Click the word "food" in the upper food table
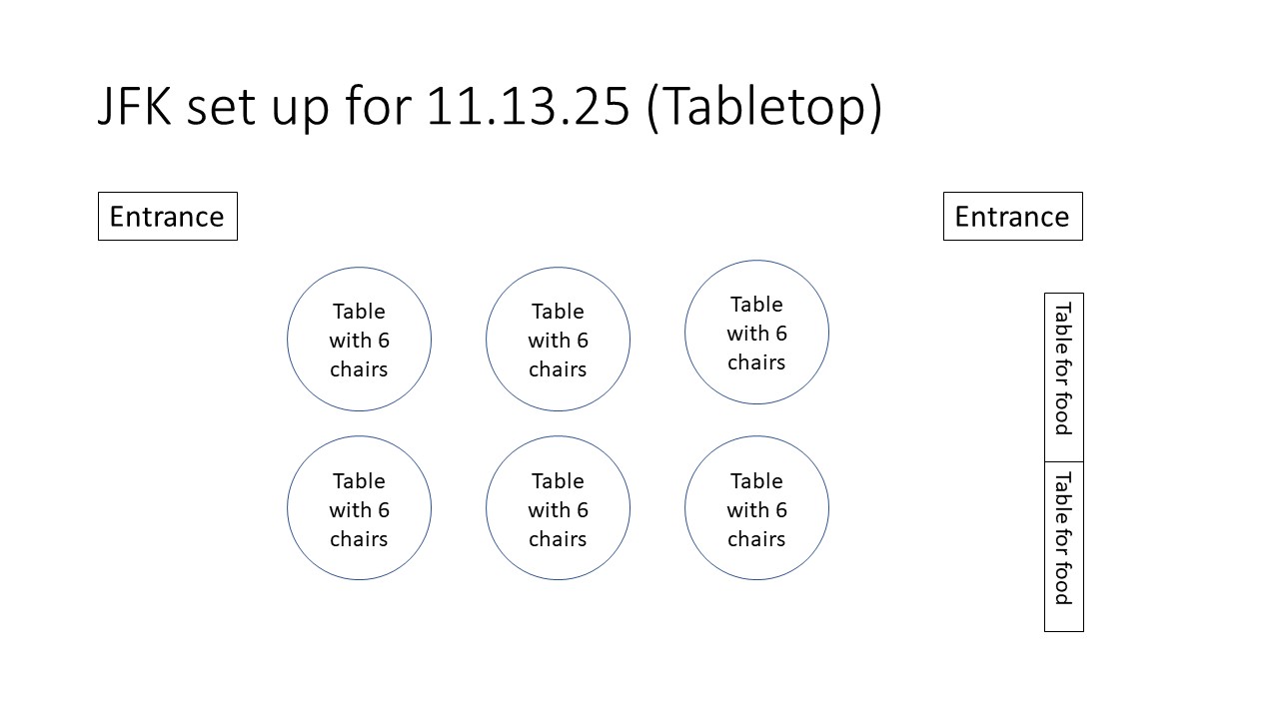This screenshot has height=719, width=1279. [x=1063, y=413]
